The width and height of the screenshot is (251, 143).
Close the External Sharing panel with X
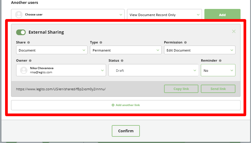[x=234, y=32]
